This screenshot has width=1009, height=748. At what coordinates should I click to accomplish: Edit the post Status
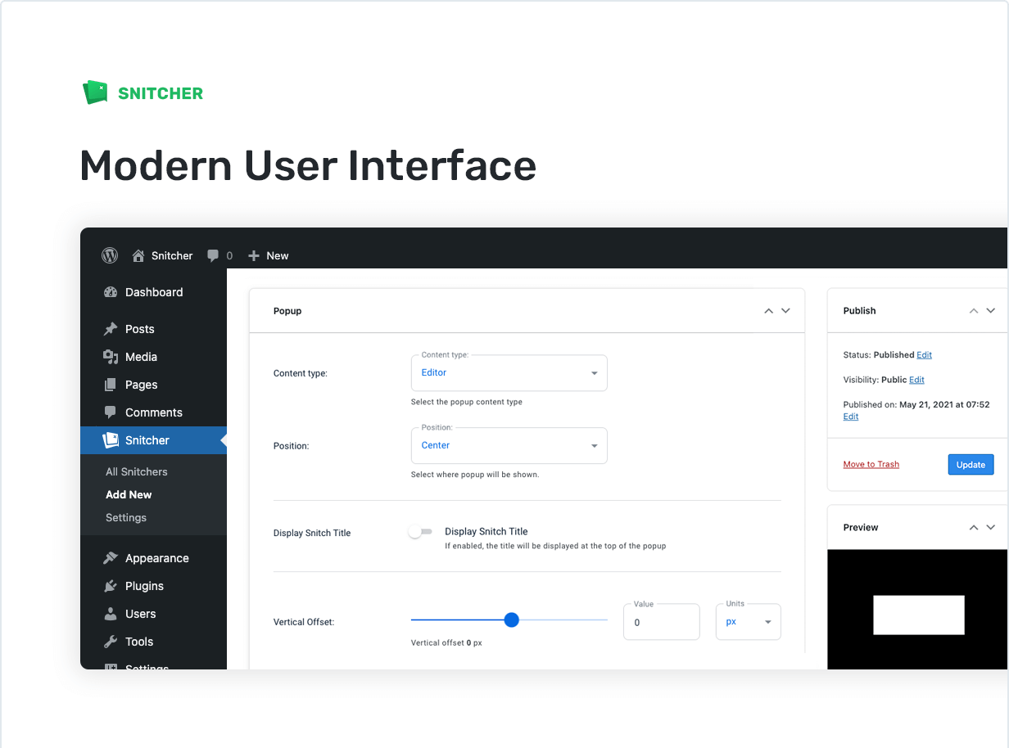[x=925, y=355]
